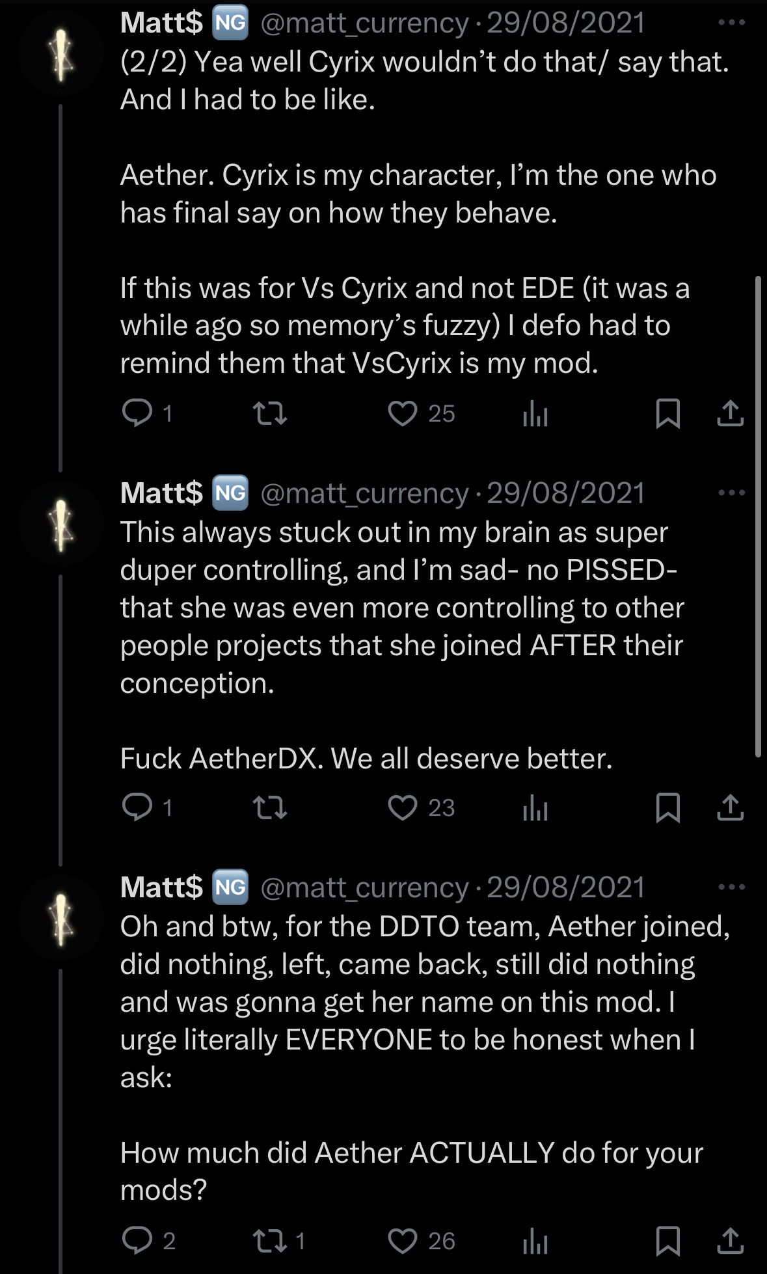Bookmark the first tweet about Cyrix
The height and width of the screenshot is (1274, 767).
(x=667, y=413)
